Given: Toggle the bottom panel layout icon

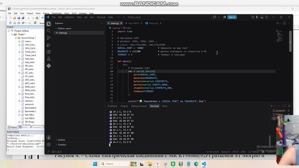Looking at the screenshot, I should [x=262, y=17].
